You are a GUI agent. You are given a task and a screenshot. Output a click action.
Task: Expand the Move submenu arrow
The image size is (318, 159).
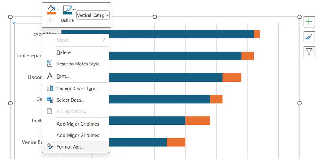pyautogui.click(x=104, y=40)
